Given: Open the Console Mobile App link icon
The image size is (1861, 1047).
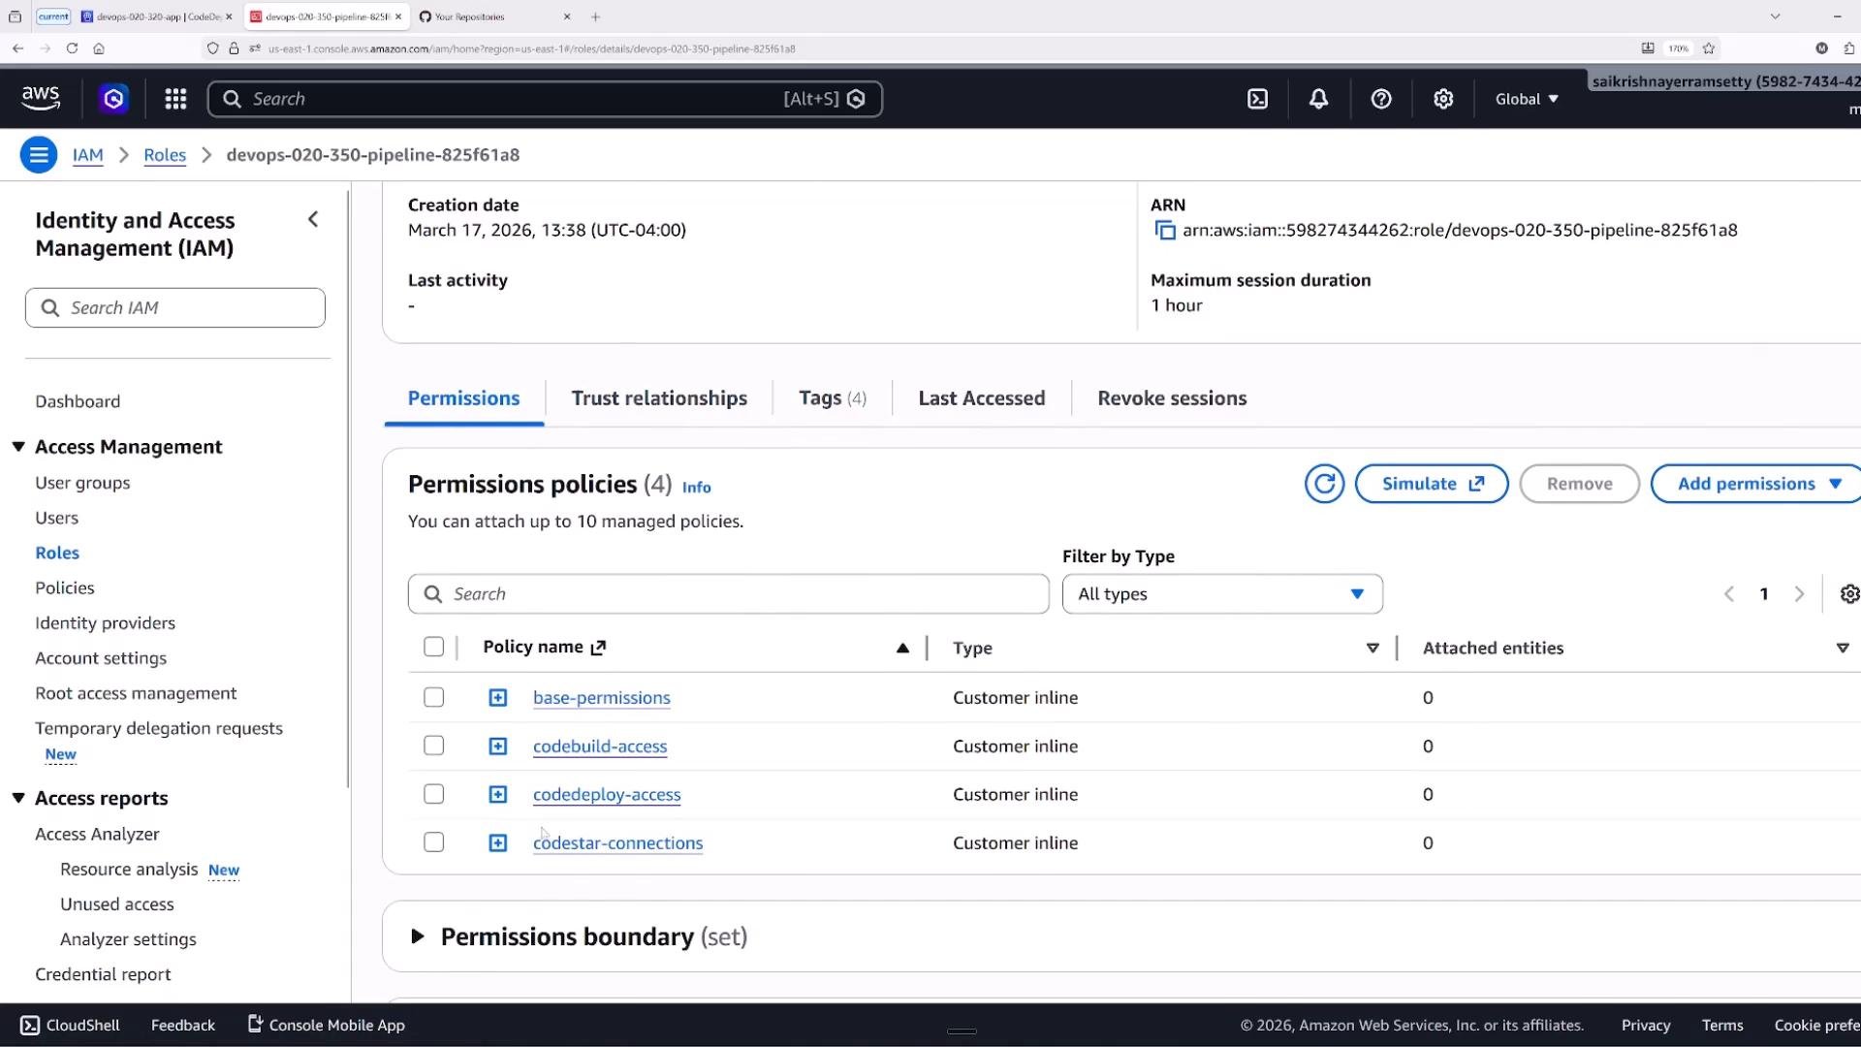Looking at the screenshot, I should (x=255, y=1025).
